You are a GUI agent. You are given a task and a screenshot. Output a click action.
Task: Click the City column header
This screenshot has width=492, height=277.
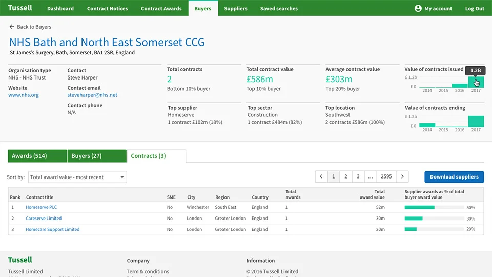[x=191, y=197]
